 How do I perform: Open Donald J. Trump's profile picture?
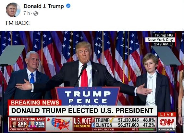pos(13,10)
